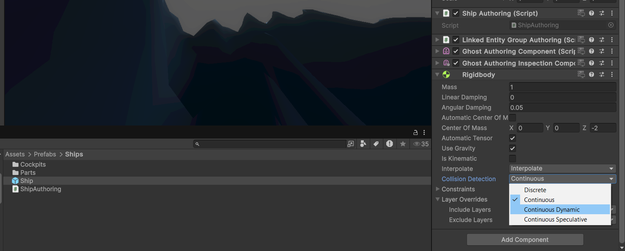The image size is (625, 251).
Task: Click the favorites star icon in project toolbar
Action: tap(403, 143)
